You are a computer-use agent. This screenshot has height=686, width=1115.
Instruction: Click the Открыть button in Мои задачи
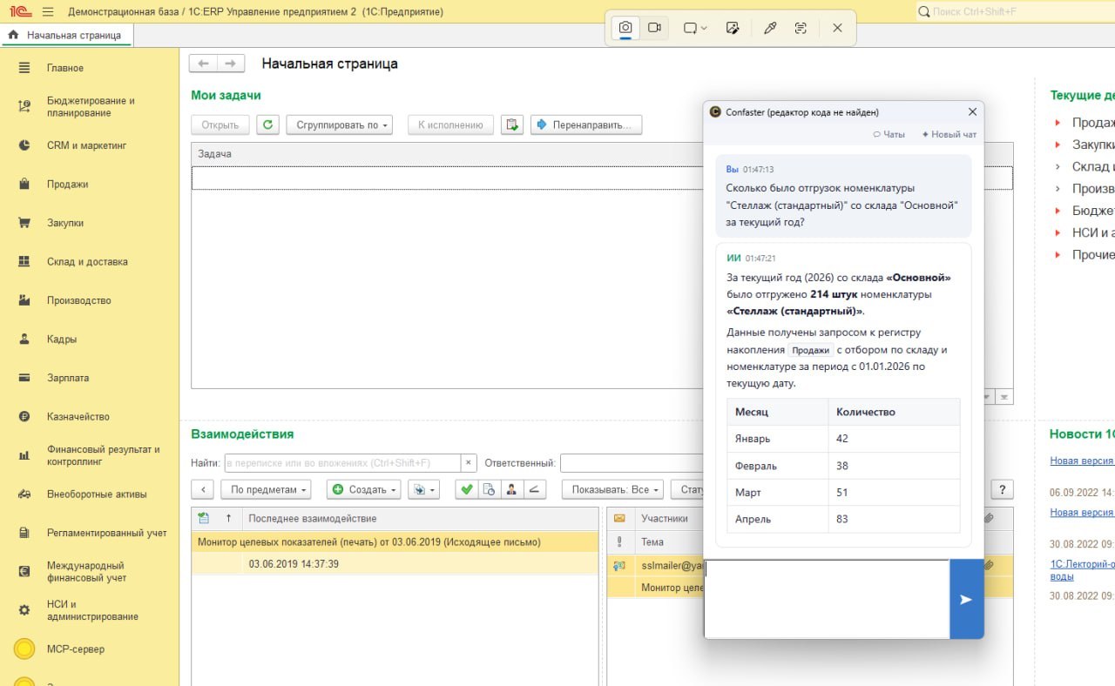coord(220,124)
